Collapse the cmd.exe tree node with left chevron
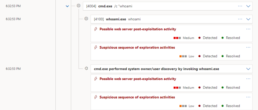 (x=67, y=6)
